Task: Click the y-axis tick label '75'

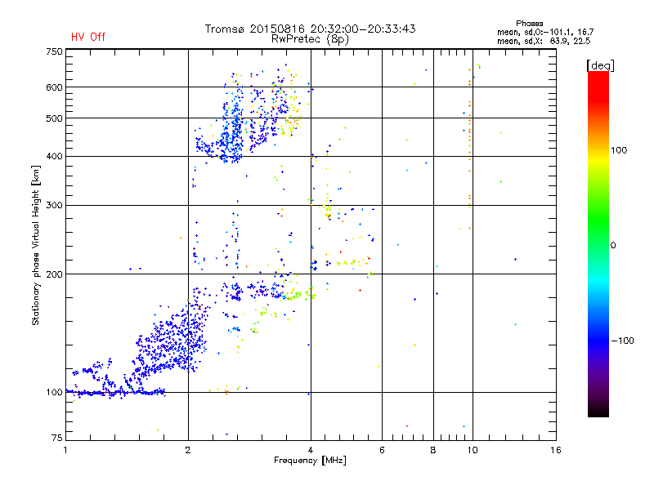Action: [x=57, y=438]
